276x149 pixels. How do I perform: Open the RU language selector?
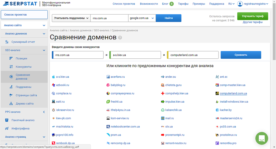click(231, 4)
